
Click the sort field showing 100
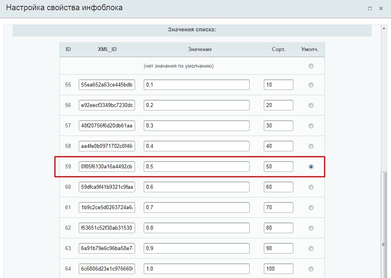[278, 269]
